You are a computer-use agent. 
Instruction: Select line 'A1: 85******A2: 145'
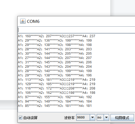point(55,106)
